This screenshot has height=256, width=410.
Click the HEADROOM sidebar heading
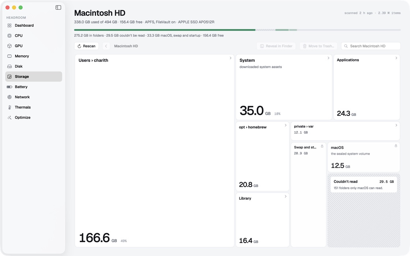[x=16, y=18]
